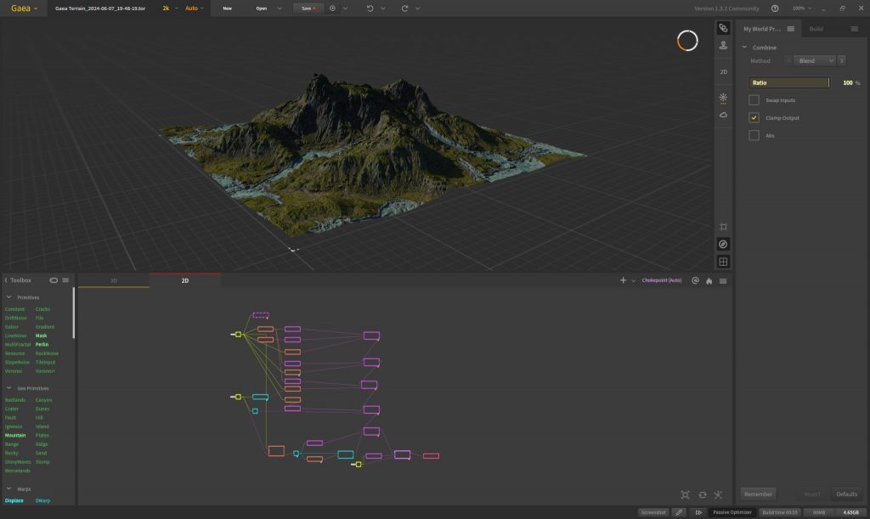Select the My World properties tab
The width and height of the screenshot is (870, 519).
point(762,29)
